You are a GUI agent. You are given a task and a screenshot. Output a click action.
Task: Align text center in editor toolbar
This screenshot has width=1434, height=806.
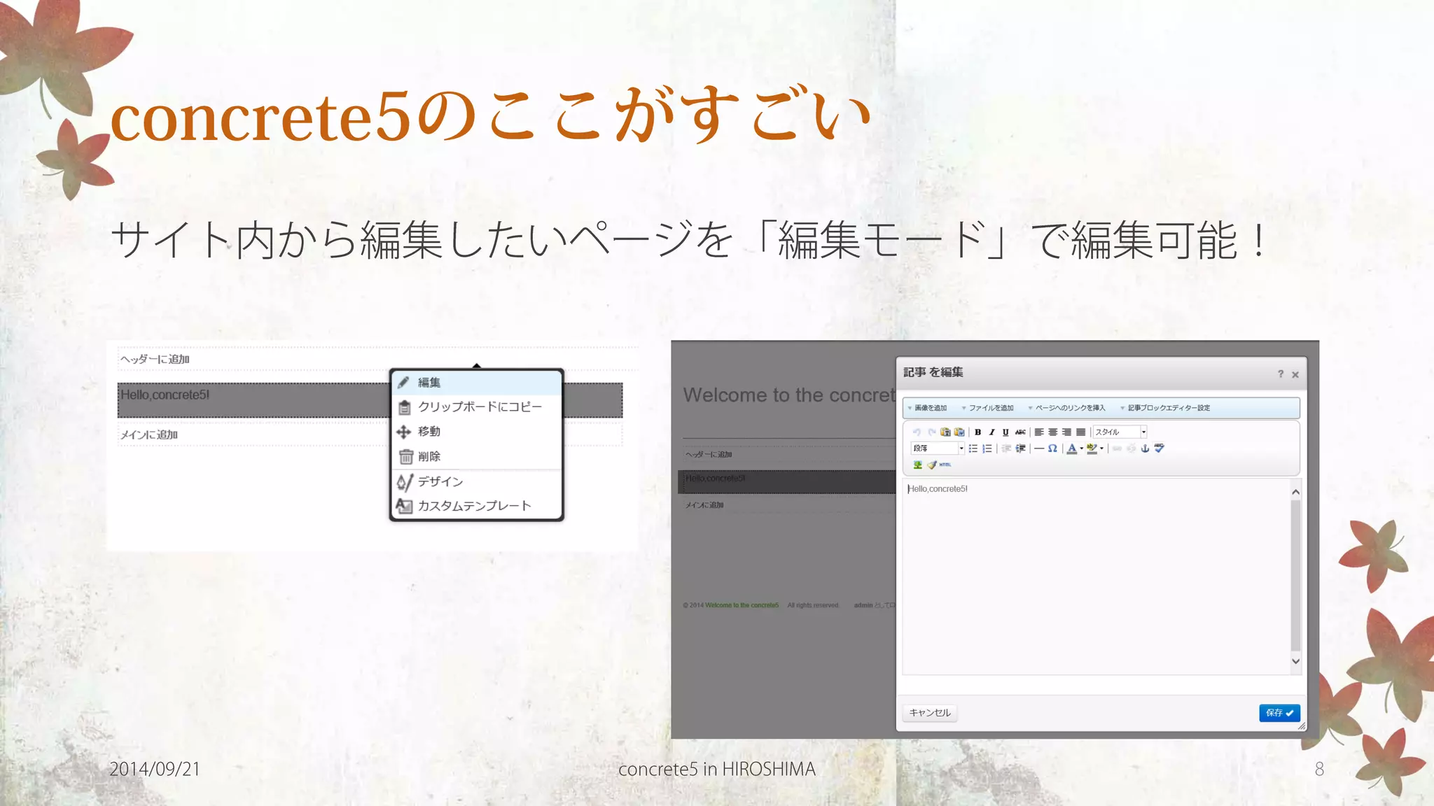(1052, 432)
